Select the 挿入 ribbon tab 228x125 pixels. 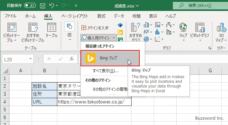(48, 16)
